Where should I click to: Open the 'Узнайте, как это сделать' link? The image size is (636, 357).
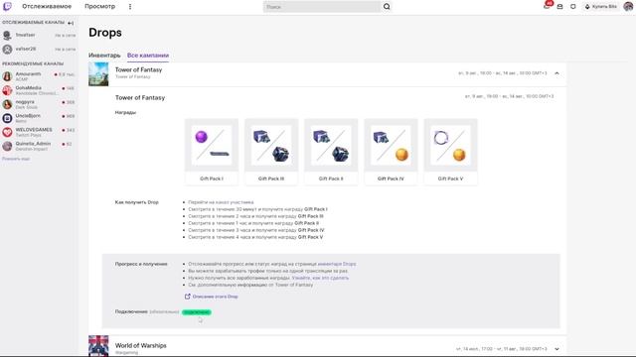pyautogui.click(x=320, y=278)
